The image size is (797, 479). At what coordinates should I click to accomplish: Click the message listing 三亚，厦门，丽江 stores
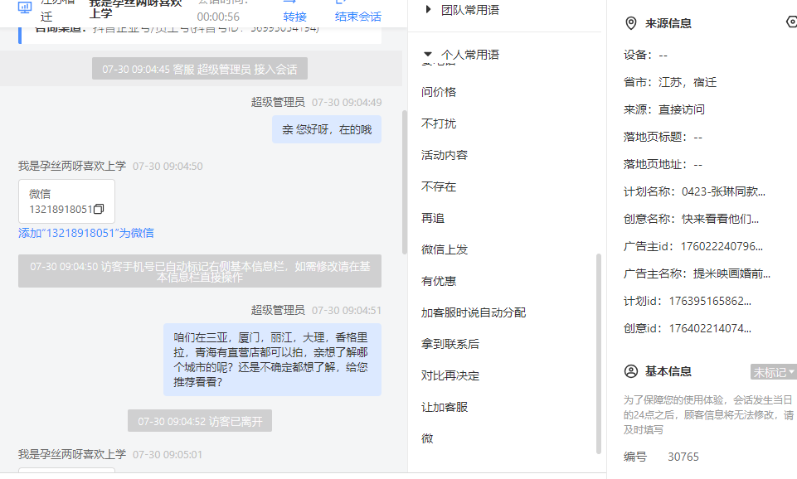point(272,360)
